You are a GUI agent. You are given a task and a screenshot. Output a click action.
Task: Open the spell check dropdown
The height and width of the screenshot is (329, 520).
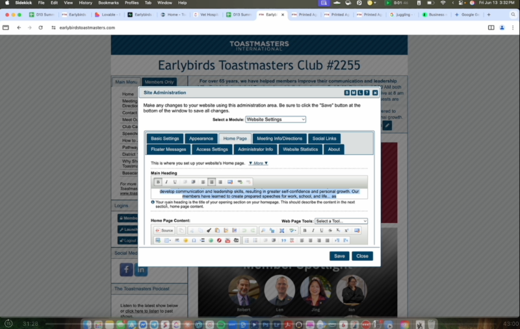tap(292, 231)
